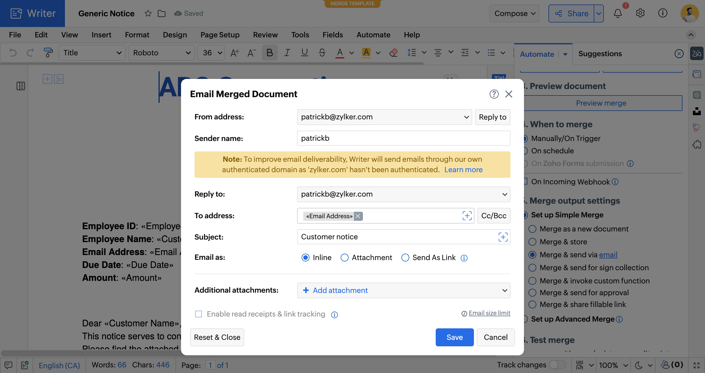705x373 pixels.
Task: Open the Learn more link
Action: pos(463,170)
